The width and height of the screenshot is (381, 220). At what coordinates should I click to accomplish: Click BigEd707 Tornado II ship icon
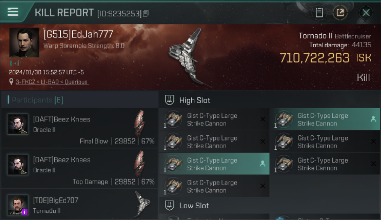(142, 204)
